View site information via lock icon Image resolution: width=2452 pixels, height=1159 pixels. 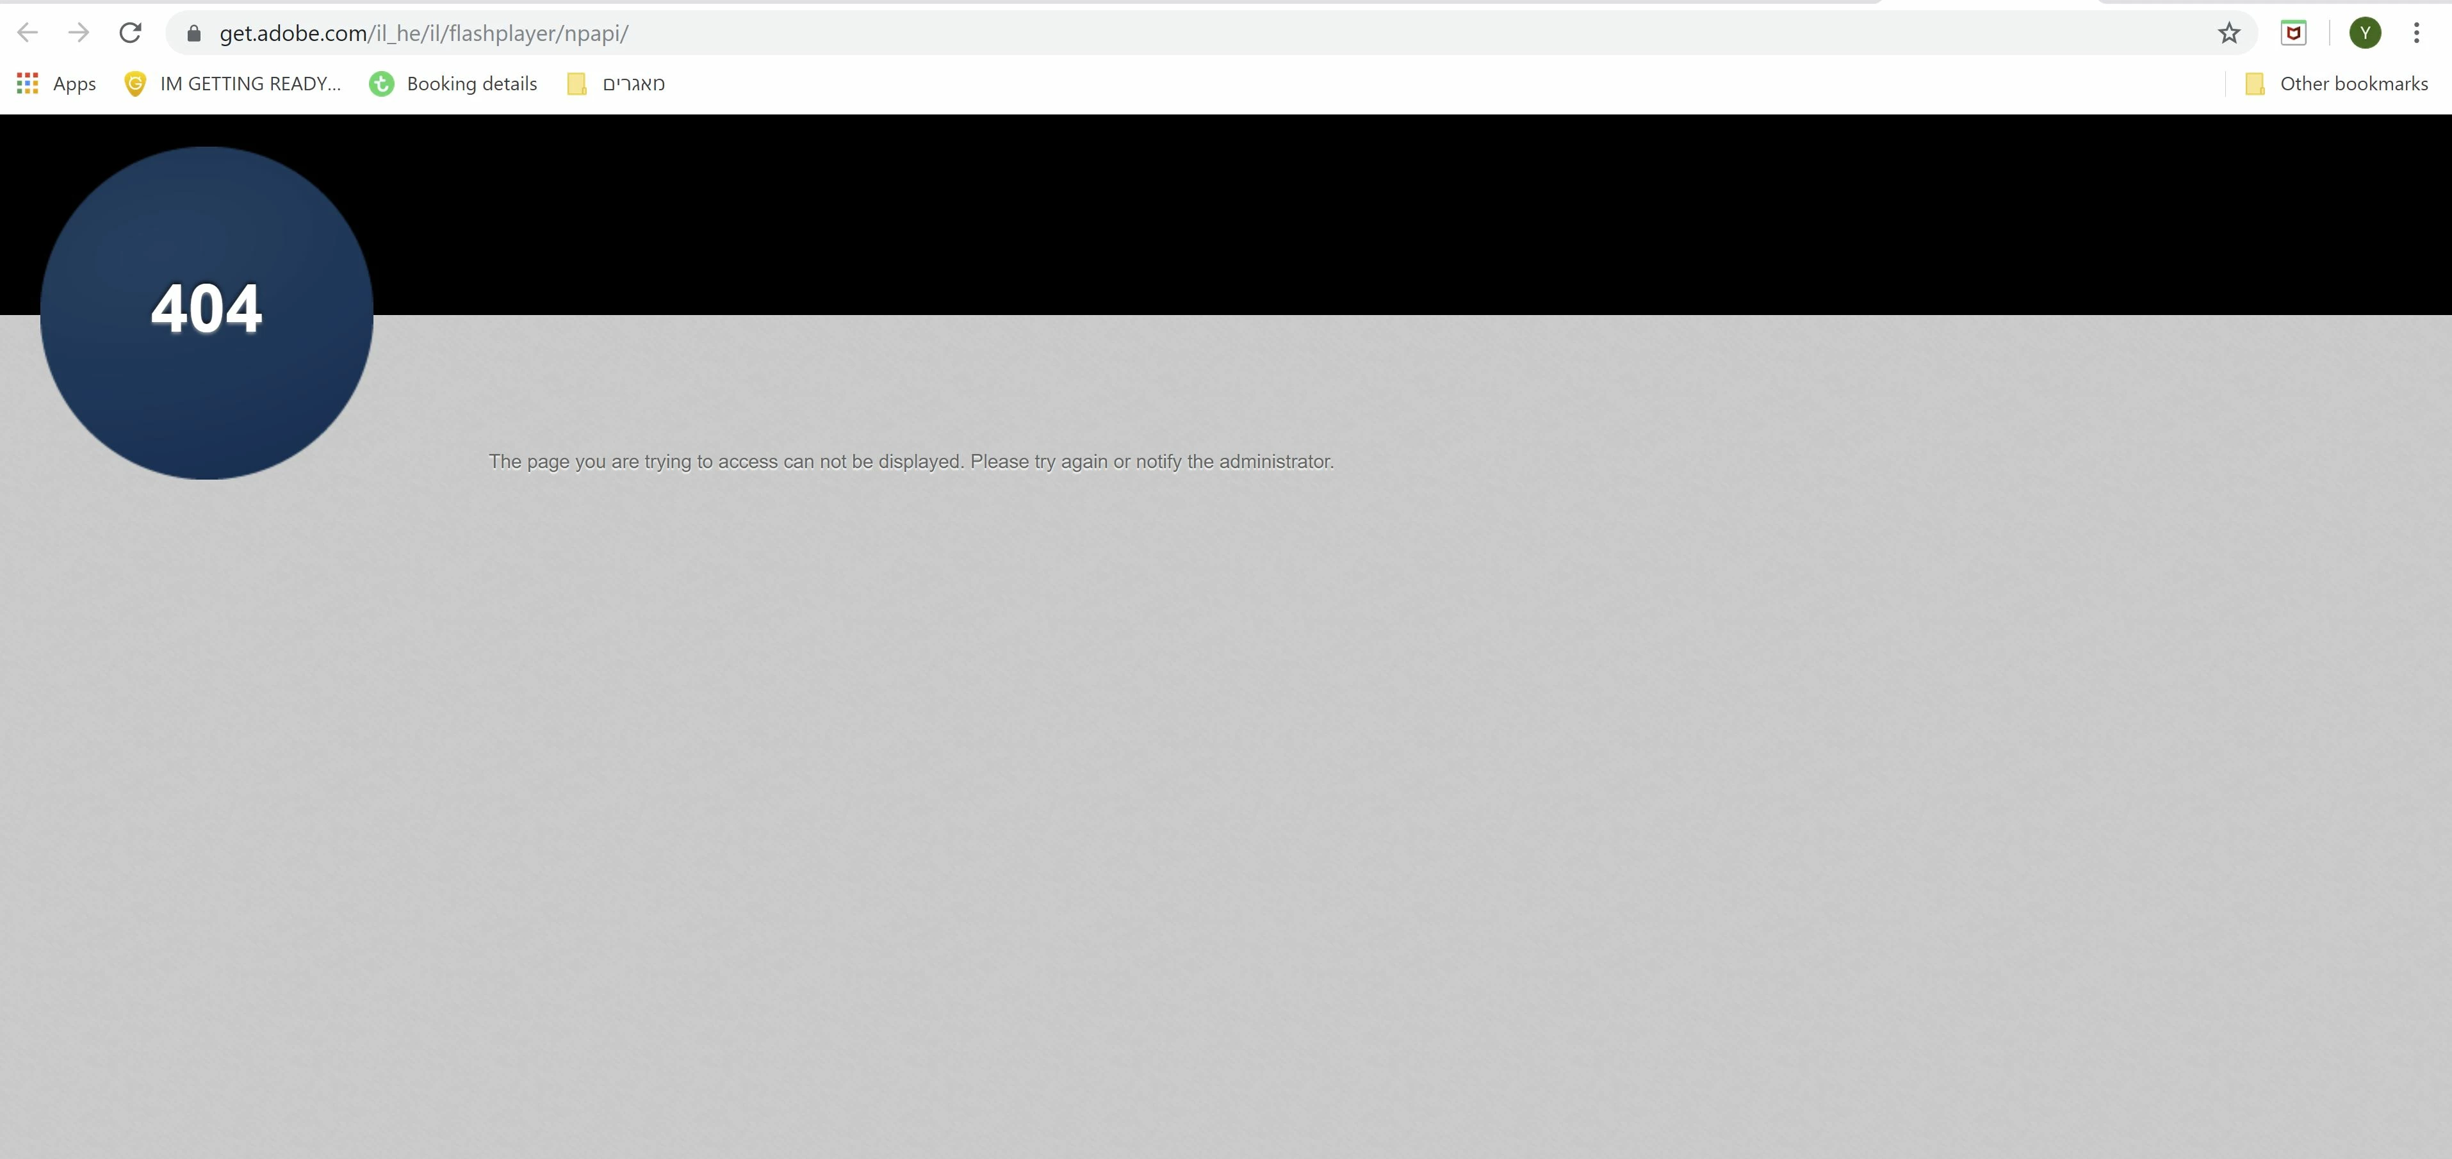coord(194,33)
